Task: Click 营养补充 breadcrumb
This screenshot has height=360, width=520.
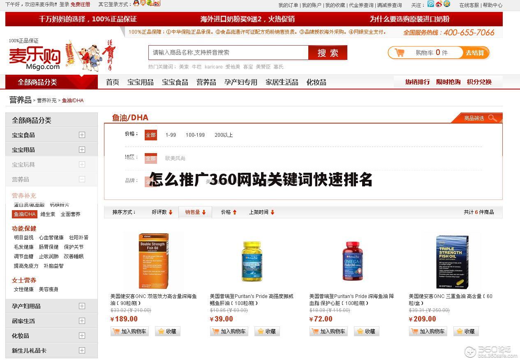Action: 47,101
